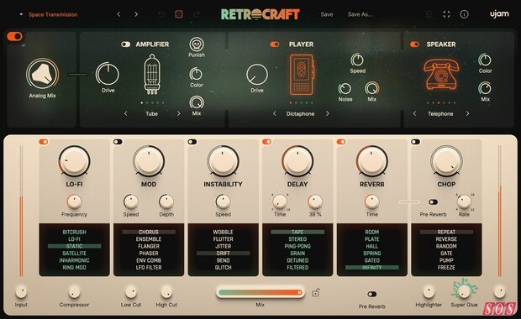
Task: Click the Amplifier Drive knob
Action: click(x=108, y=74)
